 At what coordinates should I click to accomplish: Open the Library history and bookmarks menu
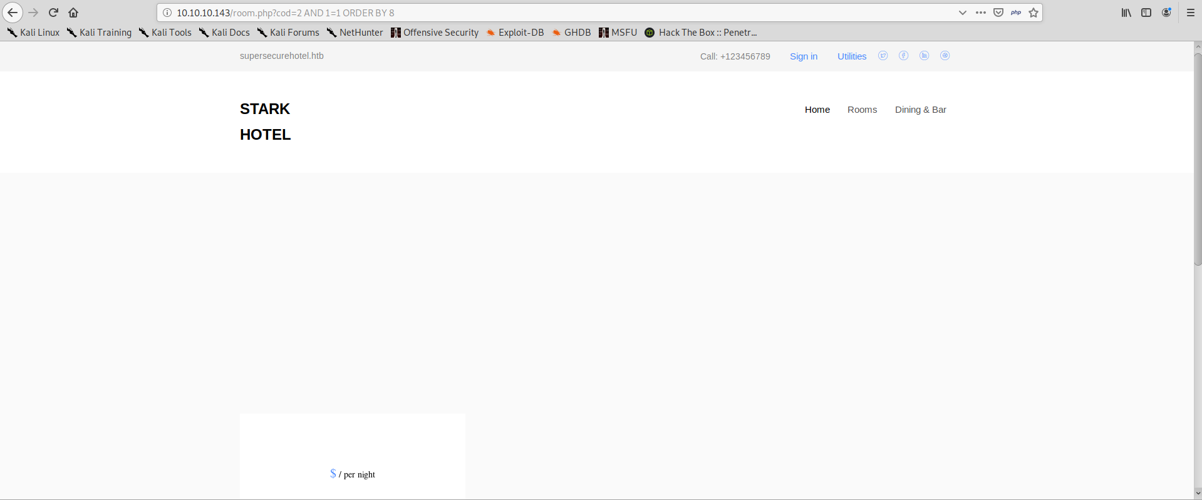(1126, 13)
